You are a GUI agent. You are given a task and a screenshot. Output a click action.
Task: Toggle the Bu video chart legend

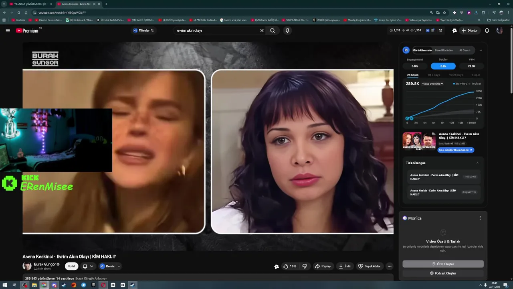(x=460, y=84)
